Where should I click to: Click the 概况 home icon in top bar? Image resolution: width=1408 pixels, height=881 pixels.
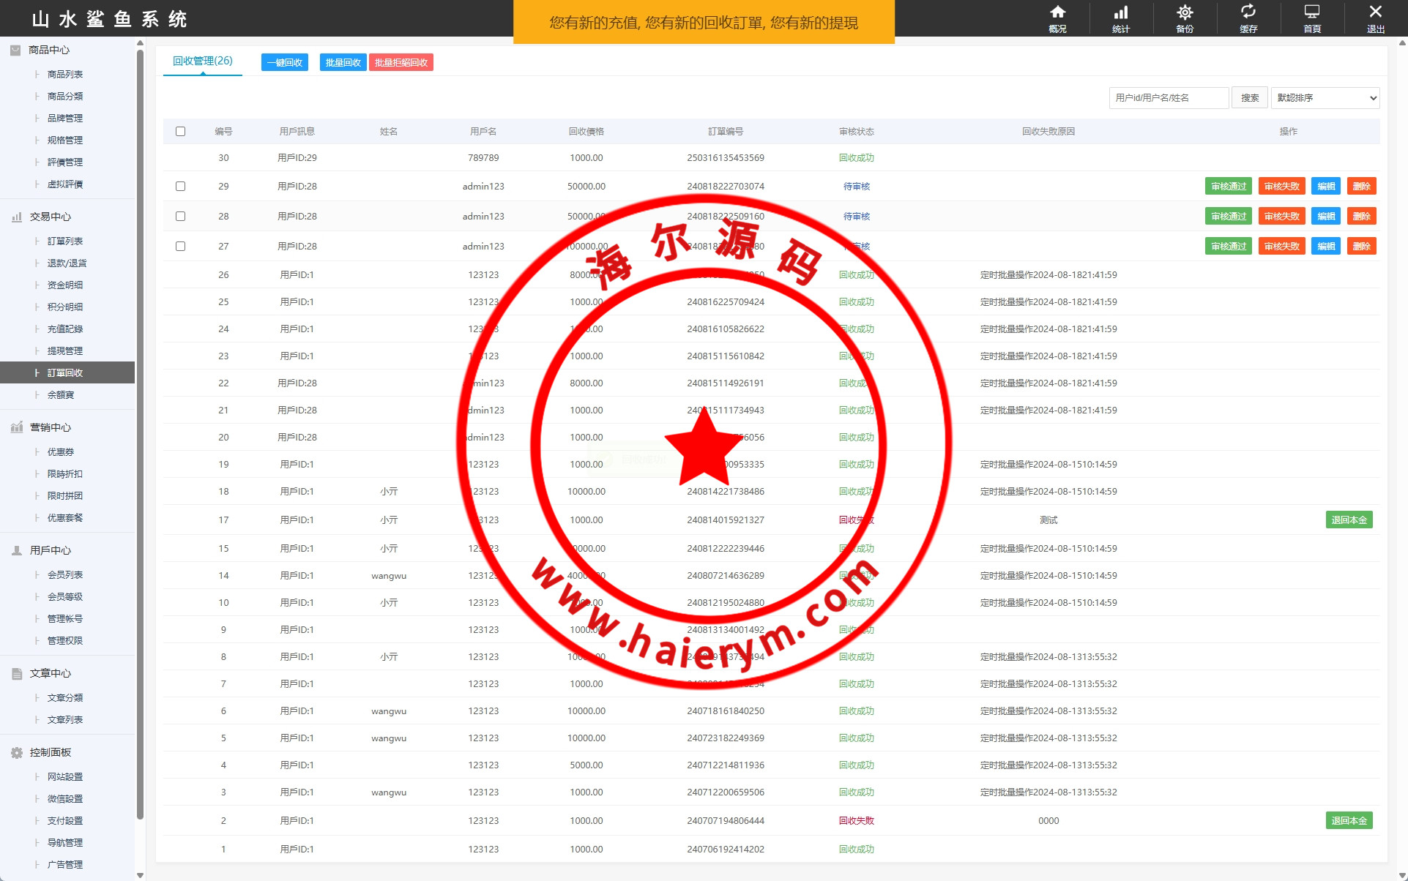(1057, 12)
